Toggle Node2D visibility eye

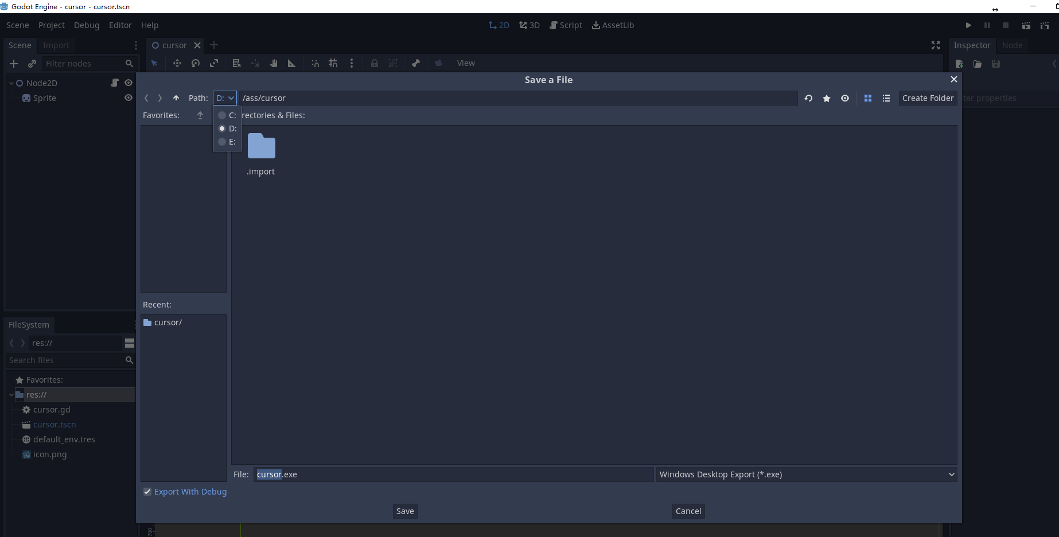129,83
